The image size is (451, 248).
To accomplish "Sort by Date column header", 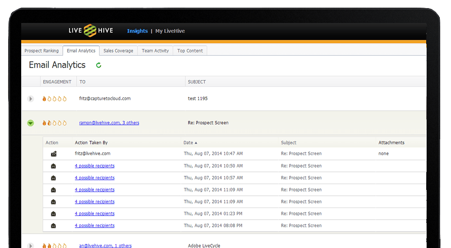I will point(190,142).
